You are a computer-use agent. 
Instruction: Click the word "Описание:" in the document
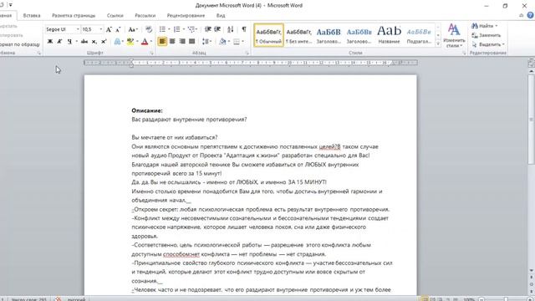(x=147, y=110)
